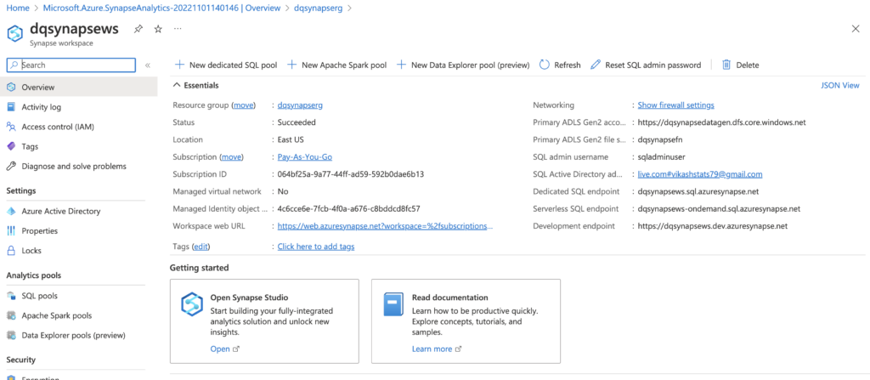Open the dqsynapserg resource group link

coord(300,105)
